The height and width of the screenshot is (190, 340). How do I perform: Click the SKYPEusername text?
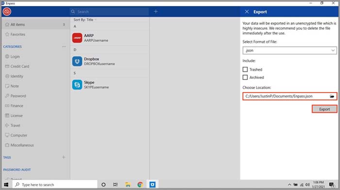(x=96, y=87)
